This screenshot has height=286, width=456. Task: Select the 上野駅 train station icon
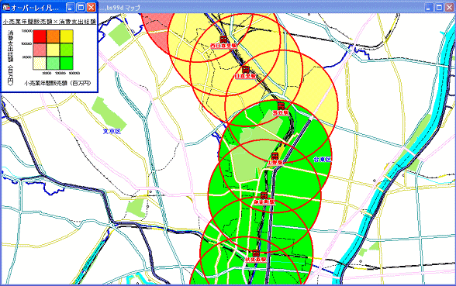pos(275,156)
